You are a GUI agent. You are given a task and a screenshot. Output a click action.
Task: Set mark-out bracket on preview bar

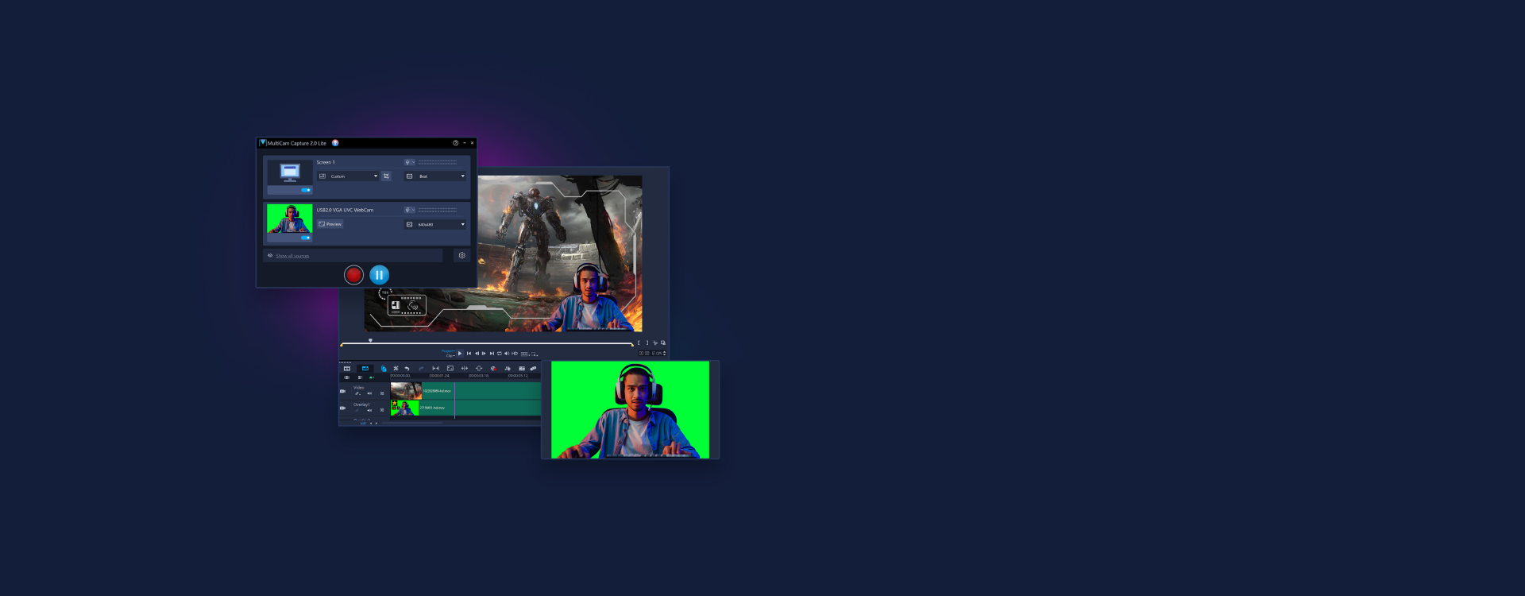647,343
